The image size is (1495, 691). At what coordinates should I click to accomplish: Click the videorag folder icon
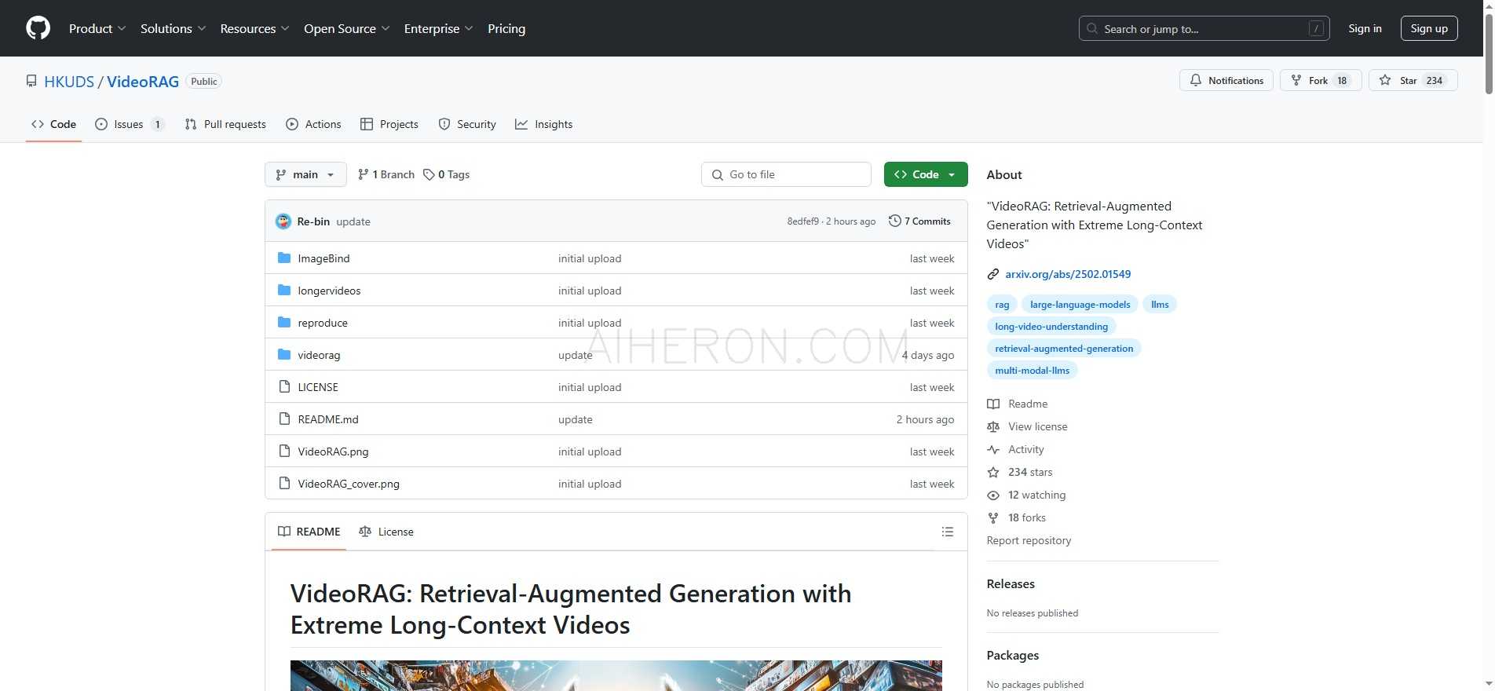click(284, 355)
